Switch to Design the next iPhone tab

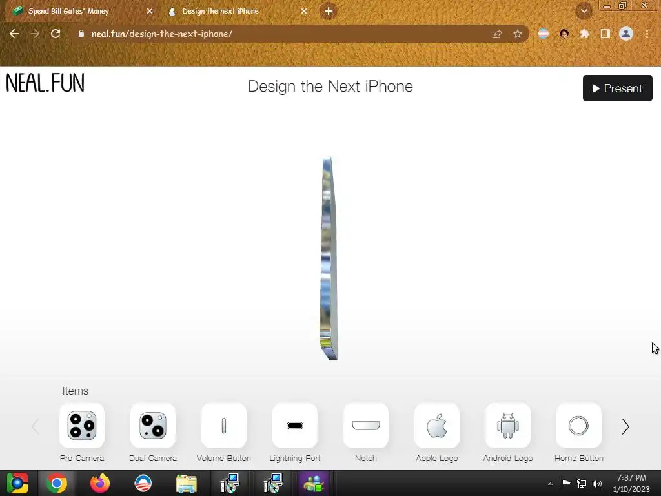coord(236,12)
